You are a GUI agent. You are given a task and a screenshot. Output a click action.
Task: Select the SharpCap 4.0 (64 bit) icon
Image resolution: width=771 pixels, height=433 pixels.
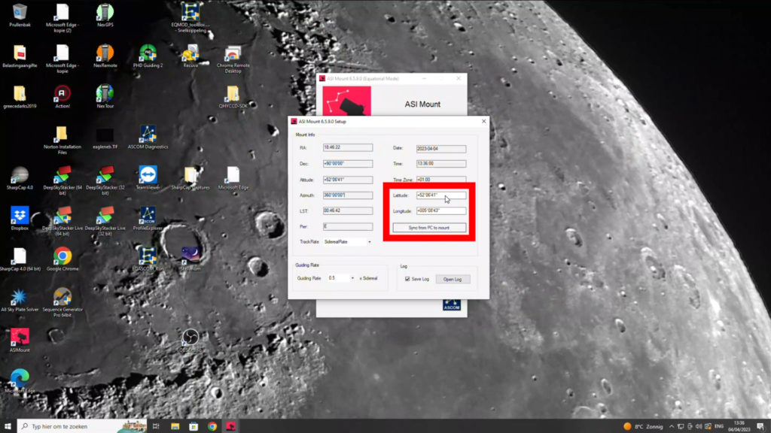[20, 260]
